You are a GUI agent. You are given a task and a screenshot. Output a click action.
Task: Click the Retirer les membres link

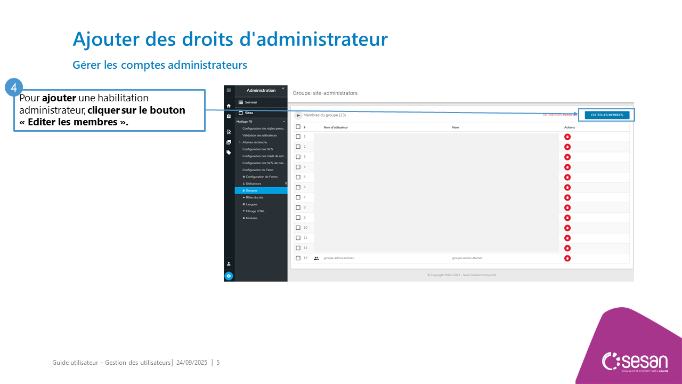(559, 115)
